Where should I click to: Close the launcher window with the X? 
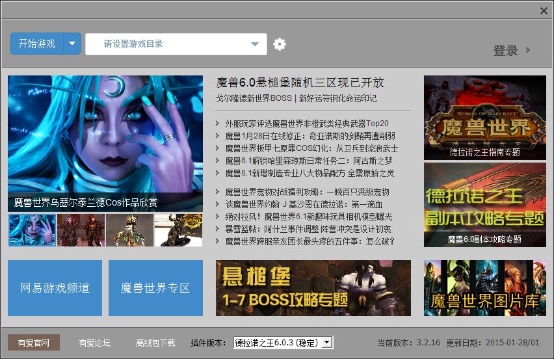click(544, 11)
